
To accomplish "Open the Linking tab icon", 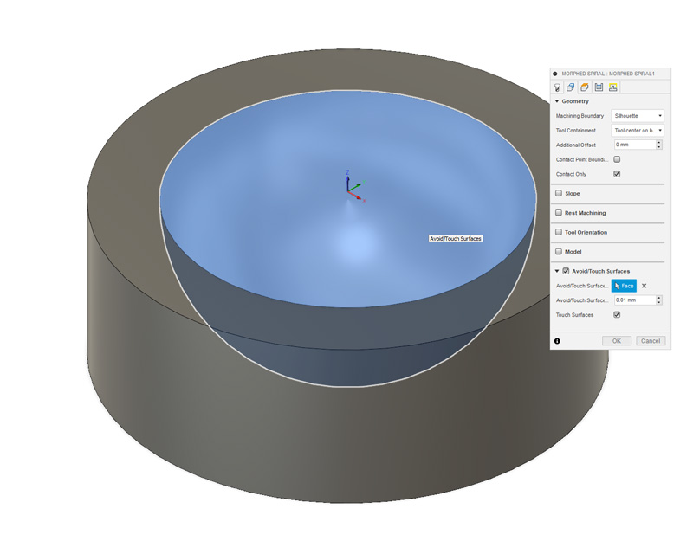I will click(x=613, y=87).
